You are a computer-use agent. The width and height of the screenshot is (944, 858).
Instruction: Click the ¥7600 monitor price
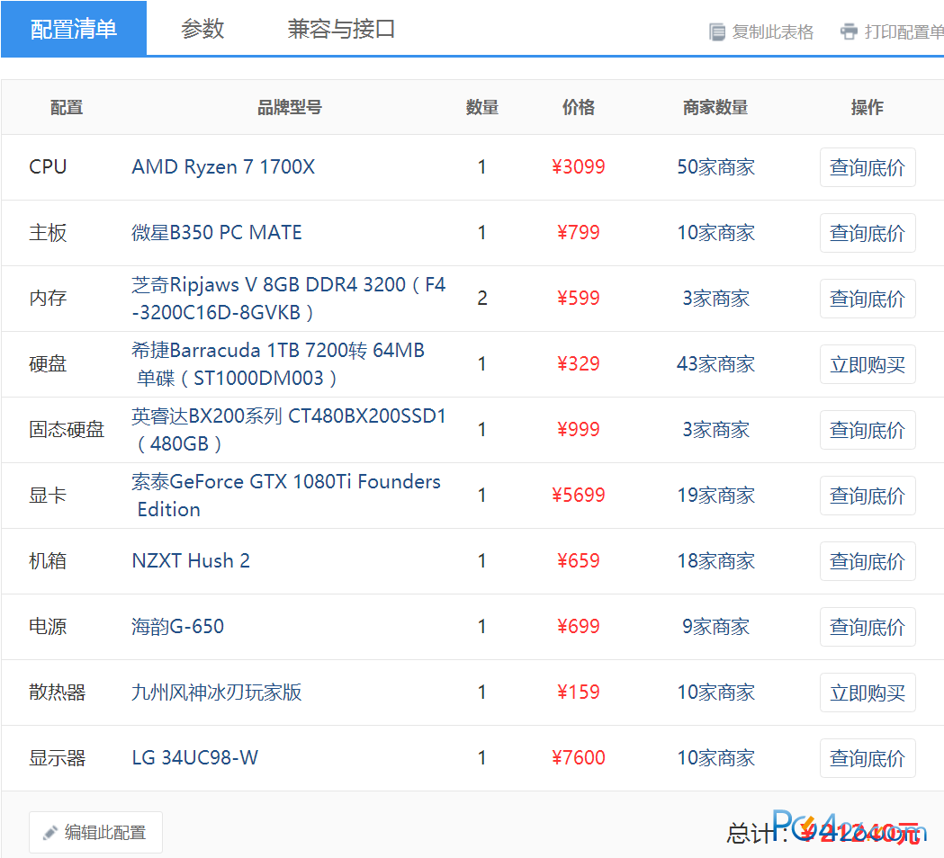[x=579, y=757]
